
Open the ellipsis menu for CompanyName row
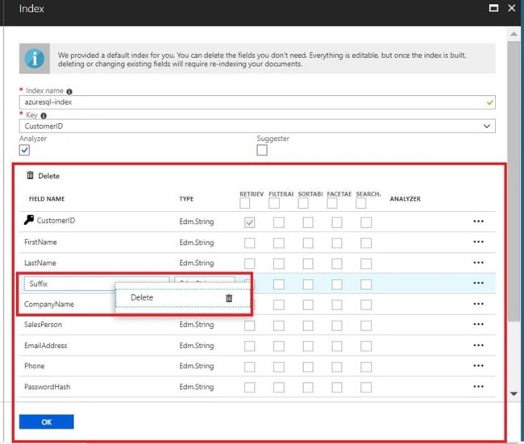pos(478,304)
